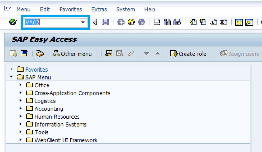
Task: Expand the Logistics folder node
Action: (21, 101)
